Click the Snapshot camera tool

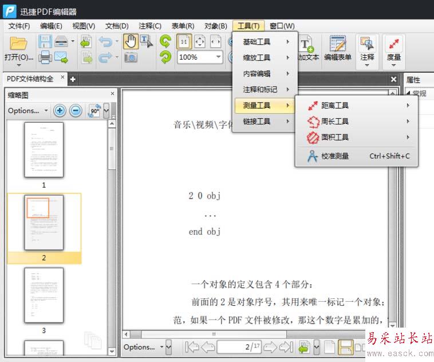[x=131, y=58]
